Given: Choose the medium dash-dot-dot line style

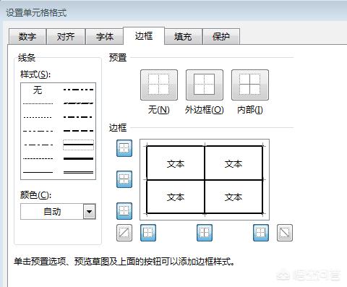Looking at the screenshot, I should coord(78,90).
